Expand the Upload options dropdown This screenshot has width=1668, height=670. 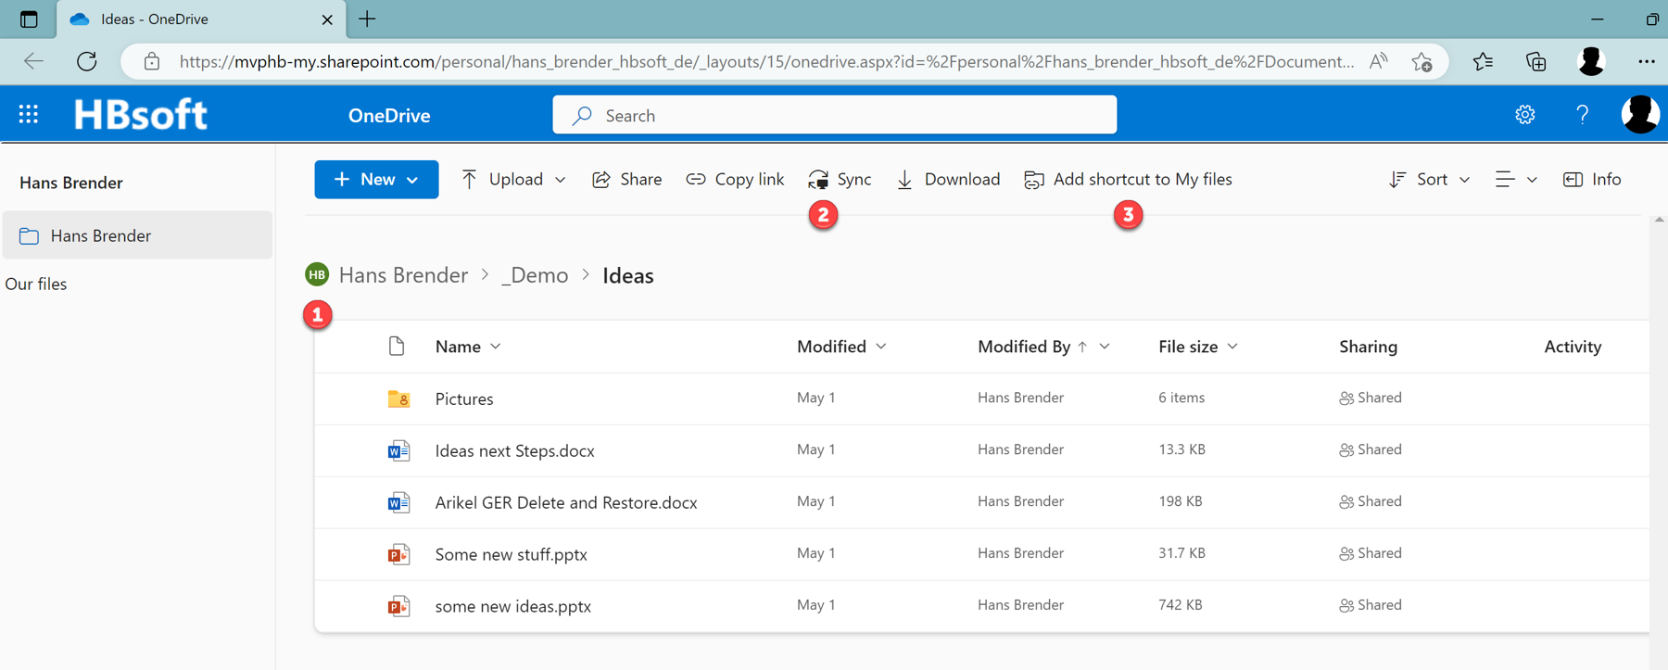[x=560, y=179]
